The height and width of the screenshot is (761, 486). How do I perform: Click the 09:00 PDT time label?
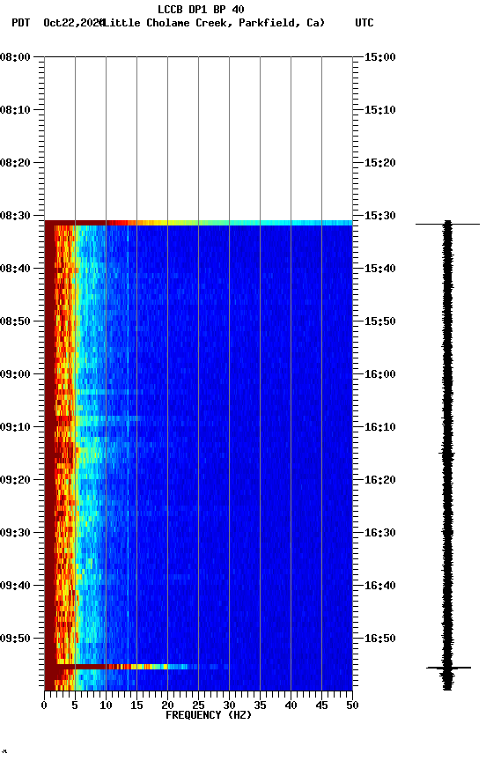tap(15, 374)
